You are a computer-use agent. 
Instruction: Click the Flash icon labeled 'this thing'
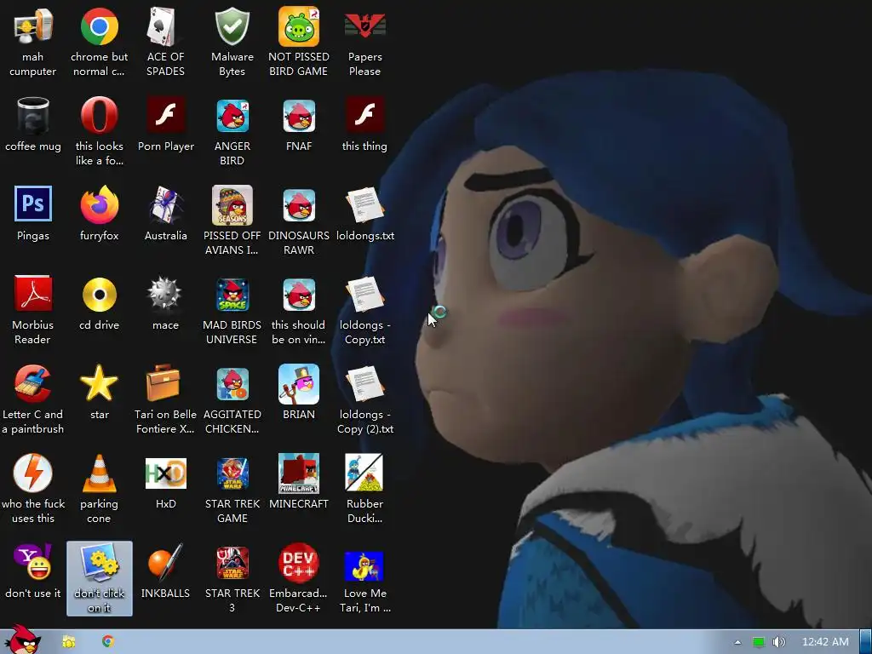click(x=364, y=116)
